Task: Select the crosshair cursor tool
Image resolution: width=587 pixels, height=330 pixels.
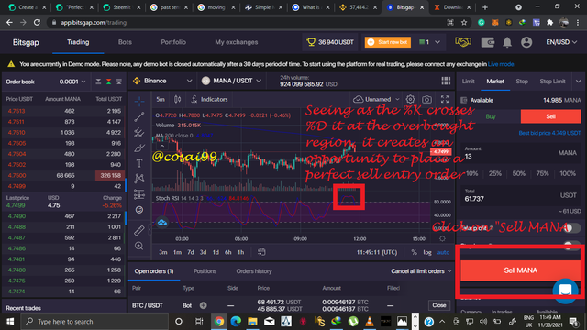Action: (x=139, y=101)
